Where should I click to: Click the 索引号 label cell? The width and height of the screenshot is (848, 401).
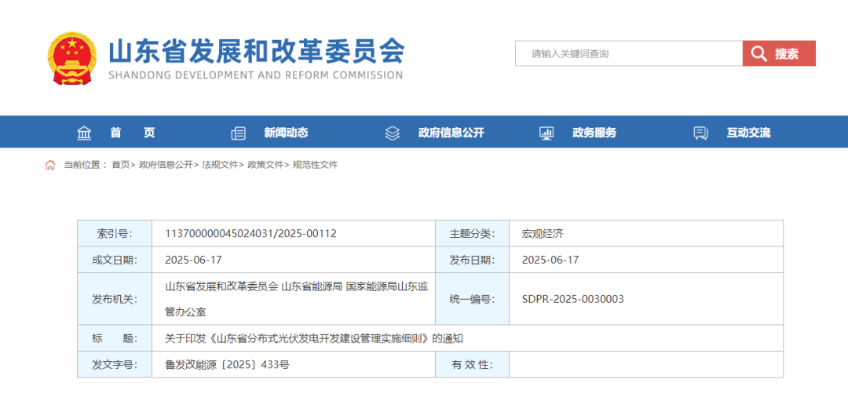(115, 234)
